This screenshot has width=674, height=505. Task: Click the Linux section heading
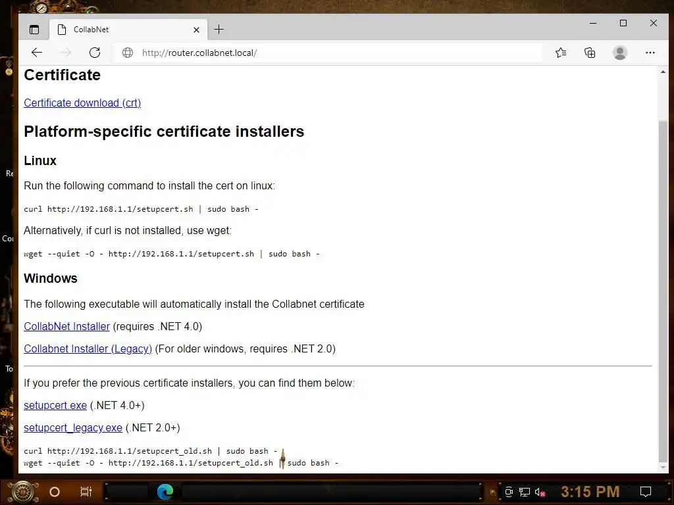40,160
